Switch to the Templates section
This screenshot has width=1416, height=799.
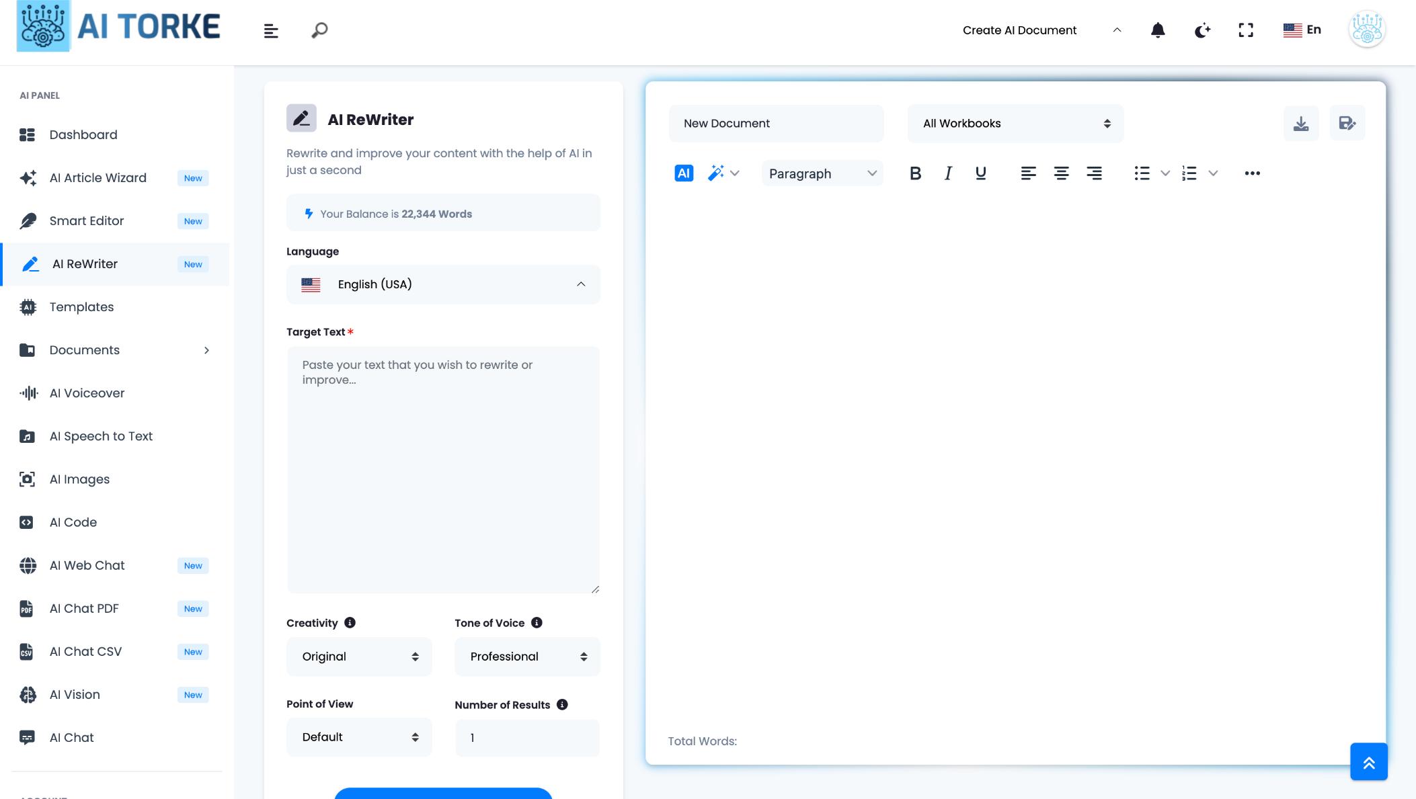[81, 306]
